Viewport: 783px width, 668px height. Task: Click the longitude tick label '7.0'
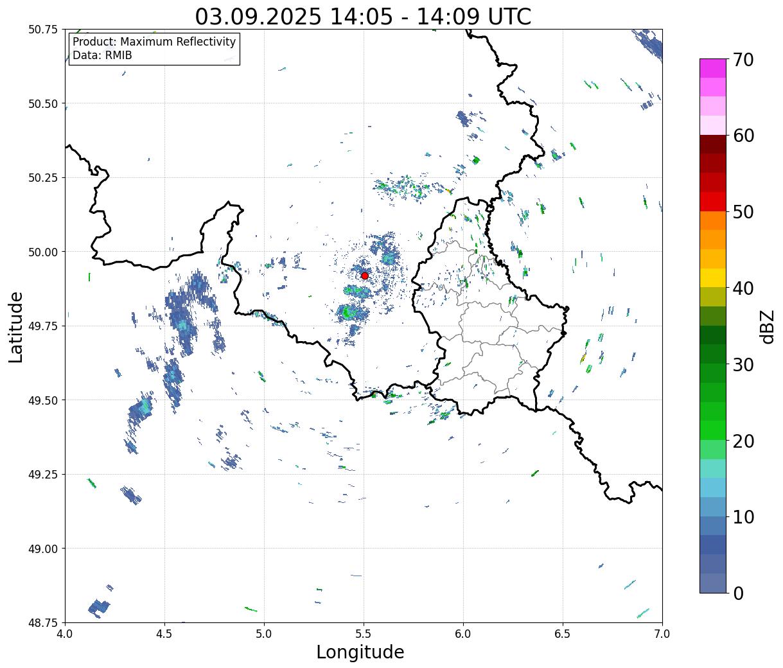662,633
